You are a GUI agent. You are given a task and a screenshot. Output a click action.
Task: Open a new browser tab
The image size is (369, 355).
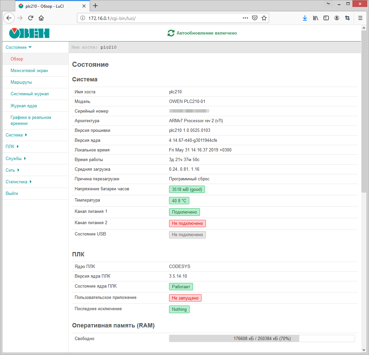tap(95, 6)
